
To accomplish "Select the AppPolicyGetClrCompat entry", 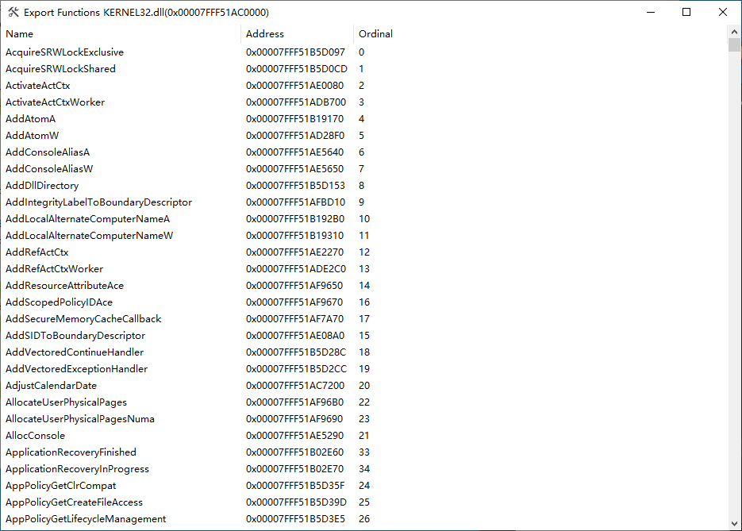I will pyautogui.click(x=60, y=486).
